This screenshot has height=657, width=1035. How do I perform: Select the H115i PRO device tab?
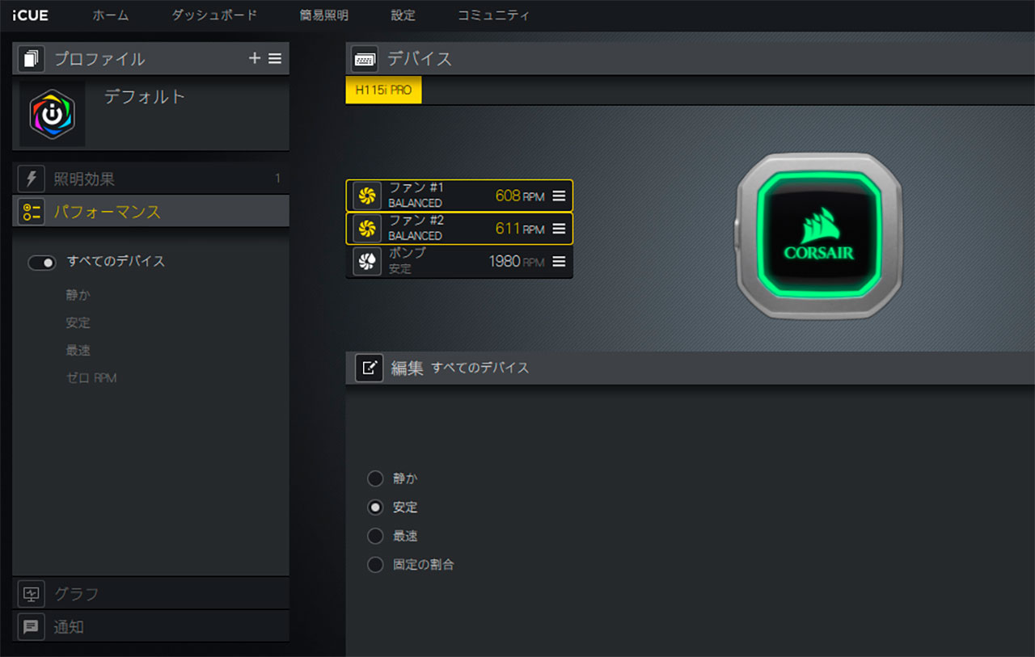(383, 90)
